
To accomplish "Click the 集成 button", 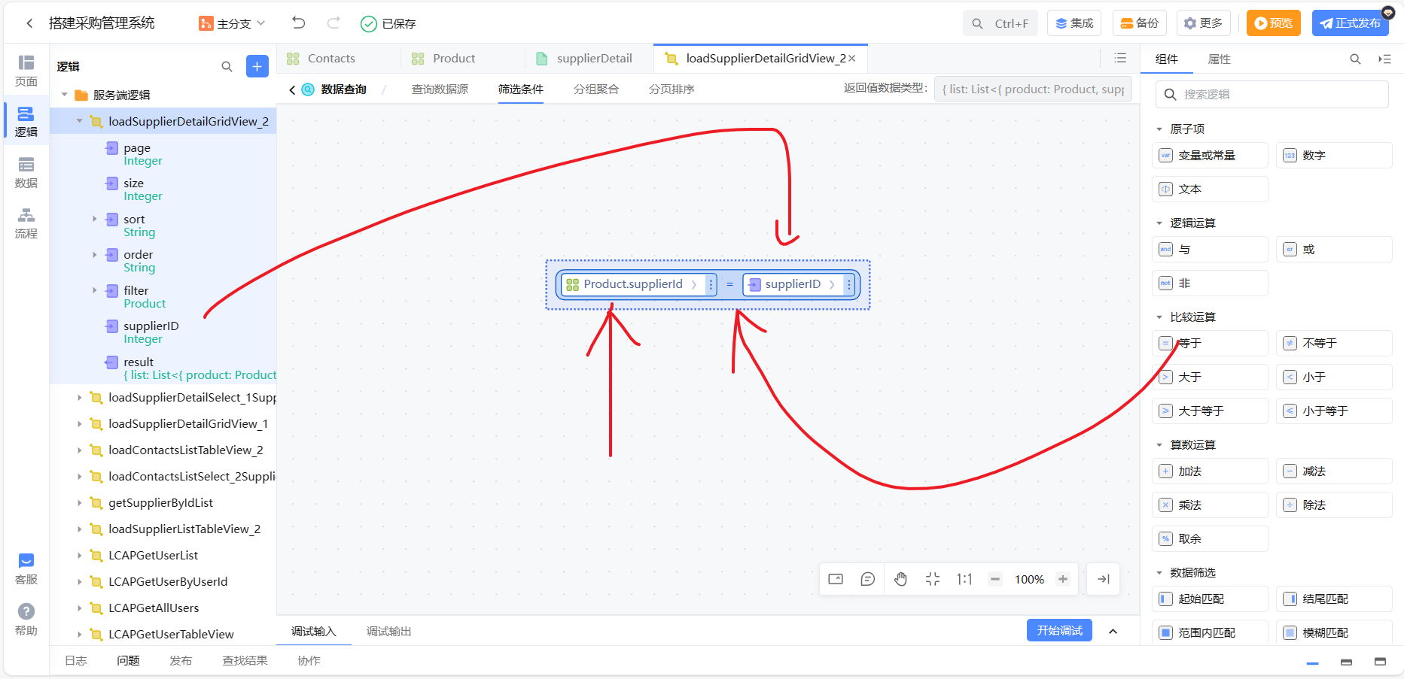I will 1074,23.
